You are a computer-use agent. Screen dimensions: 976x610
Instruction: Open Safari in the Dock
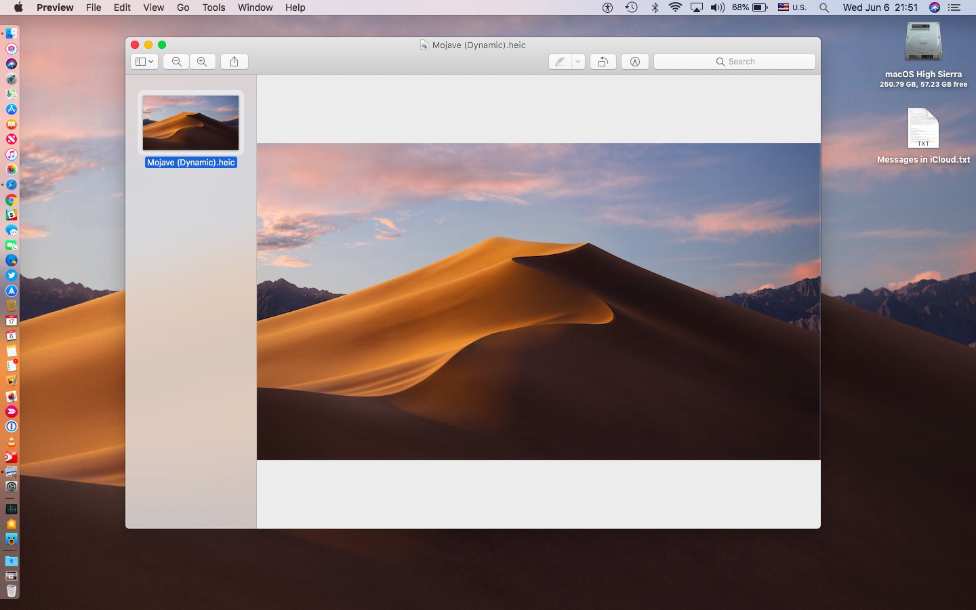12,184
